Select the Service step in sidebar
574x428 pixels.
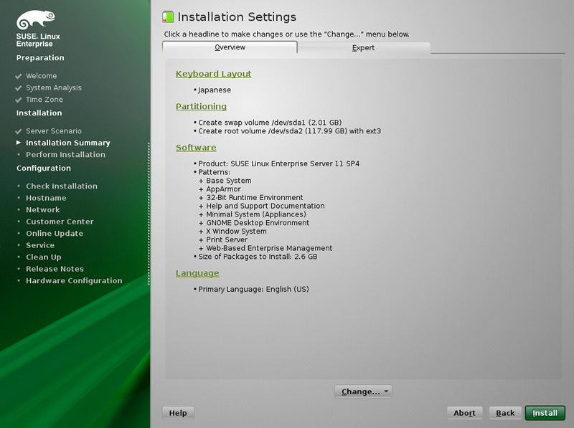coord(40,245)
